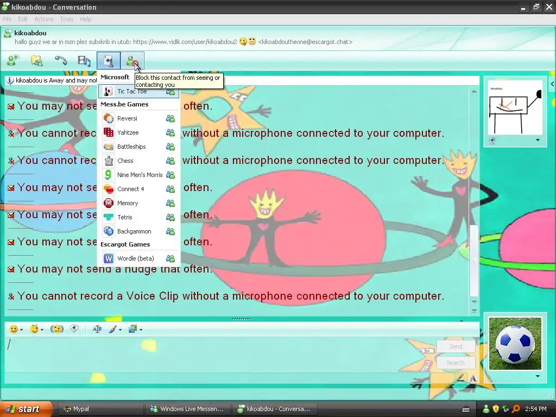Open the File menu
556x417 pixels.
click(7, 19)
